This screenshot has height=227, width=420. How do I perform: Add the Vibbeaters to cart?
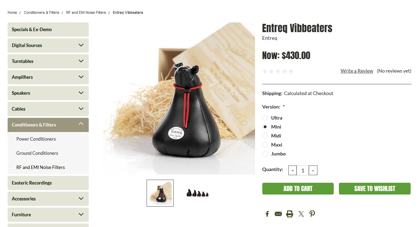click(x=298, y=189)
